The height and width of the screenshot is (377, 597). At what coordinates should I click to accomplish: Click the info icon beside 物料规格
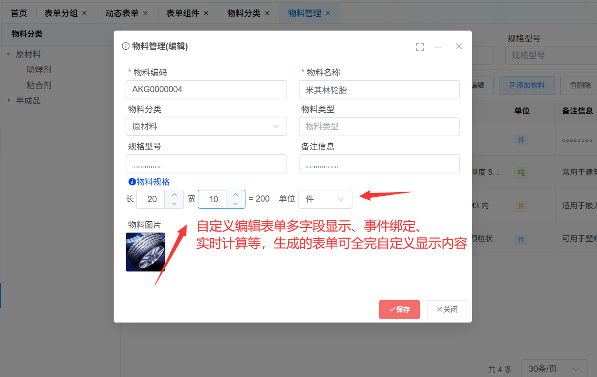point(132,182)
